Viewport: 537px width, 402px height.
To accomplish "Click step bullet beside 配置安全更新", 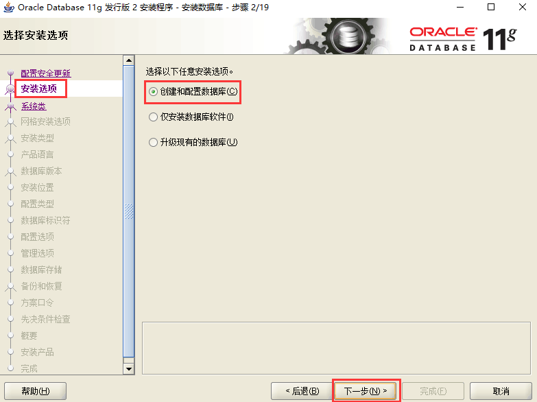I will click(10, 73).
